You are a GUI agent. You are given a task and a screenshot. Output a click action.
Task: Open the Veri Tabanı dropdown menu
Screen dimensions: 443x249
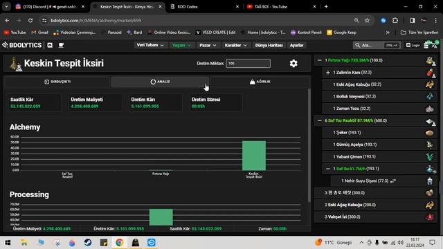coord(150,45)
